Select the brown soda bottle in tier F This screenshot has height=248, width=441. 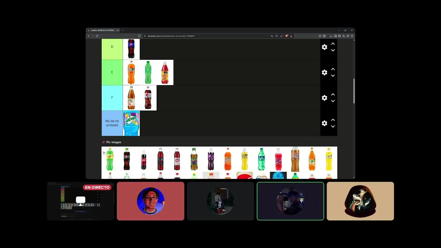[131, 98]
